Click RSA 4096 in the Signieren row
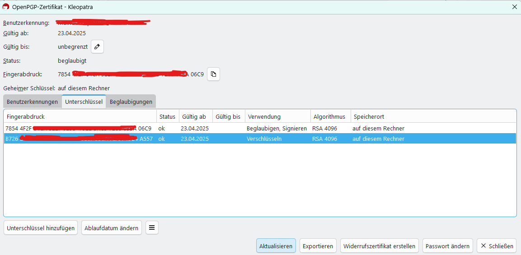This screenshot has width=521, height=255. point(324,128)
